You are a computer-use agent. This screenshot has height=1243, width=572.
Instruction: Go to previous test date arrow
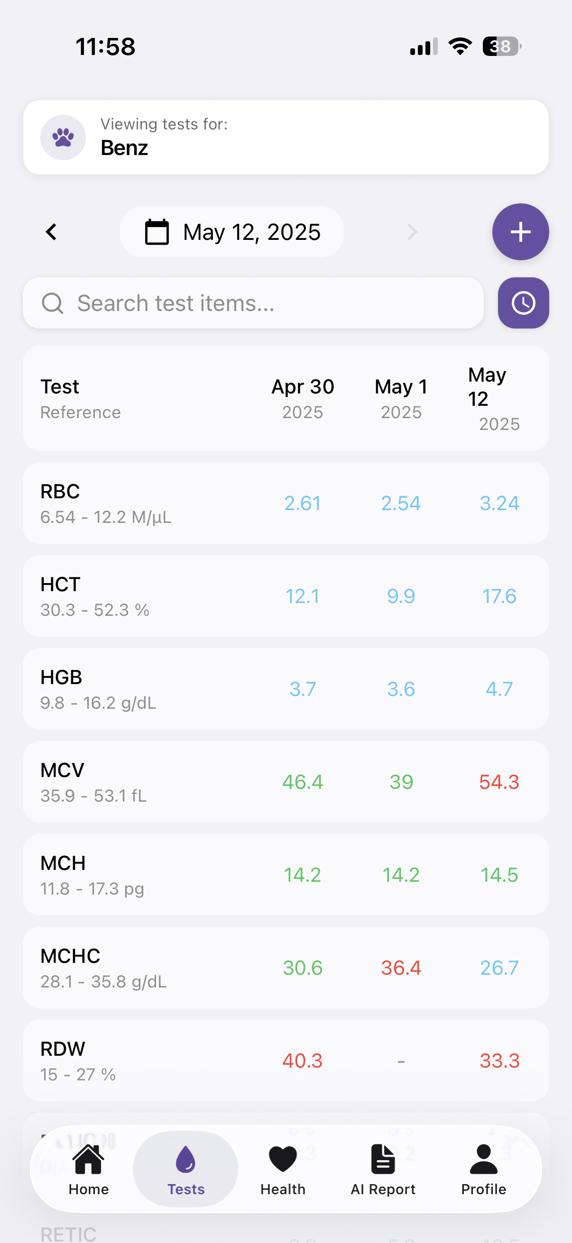pos(51,232)
